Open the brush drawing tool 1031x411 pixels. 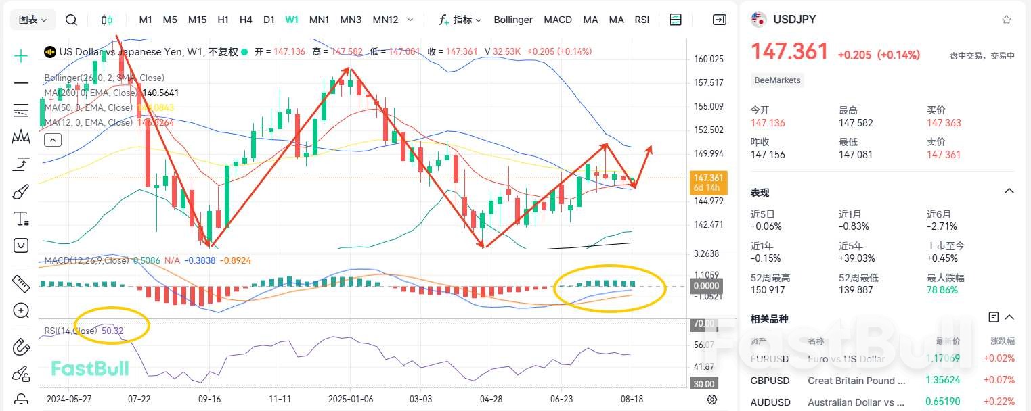(20, 192)
